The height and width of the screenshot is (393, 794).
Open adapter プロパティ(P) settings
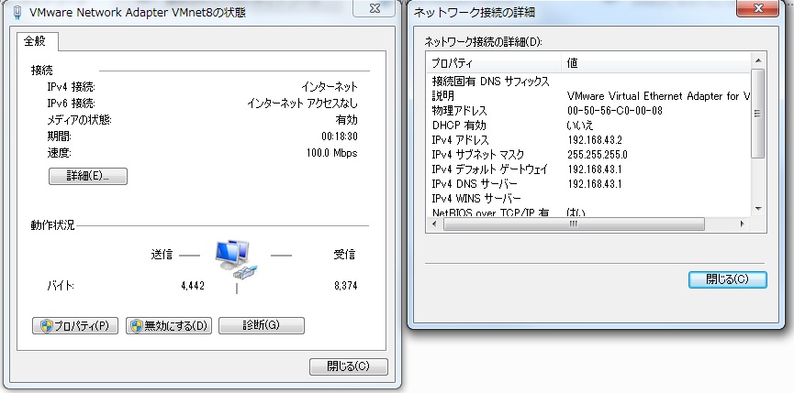pos(75,325)
